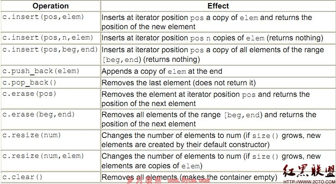
Task: Click the Operation column header
Action: (x=50, y=6)
